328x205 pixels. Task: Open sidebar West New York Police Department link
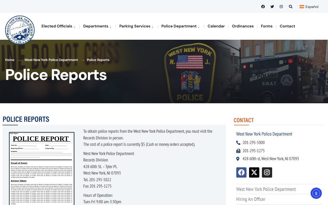point(266,189)
